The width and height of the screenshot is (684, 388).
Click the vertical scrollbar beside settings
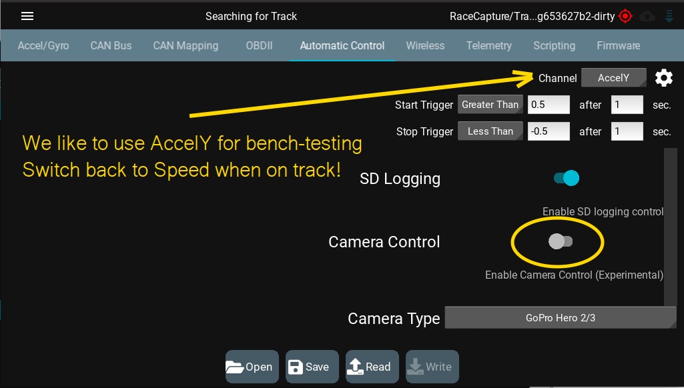[671, 227]
